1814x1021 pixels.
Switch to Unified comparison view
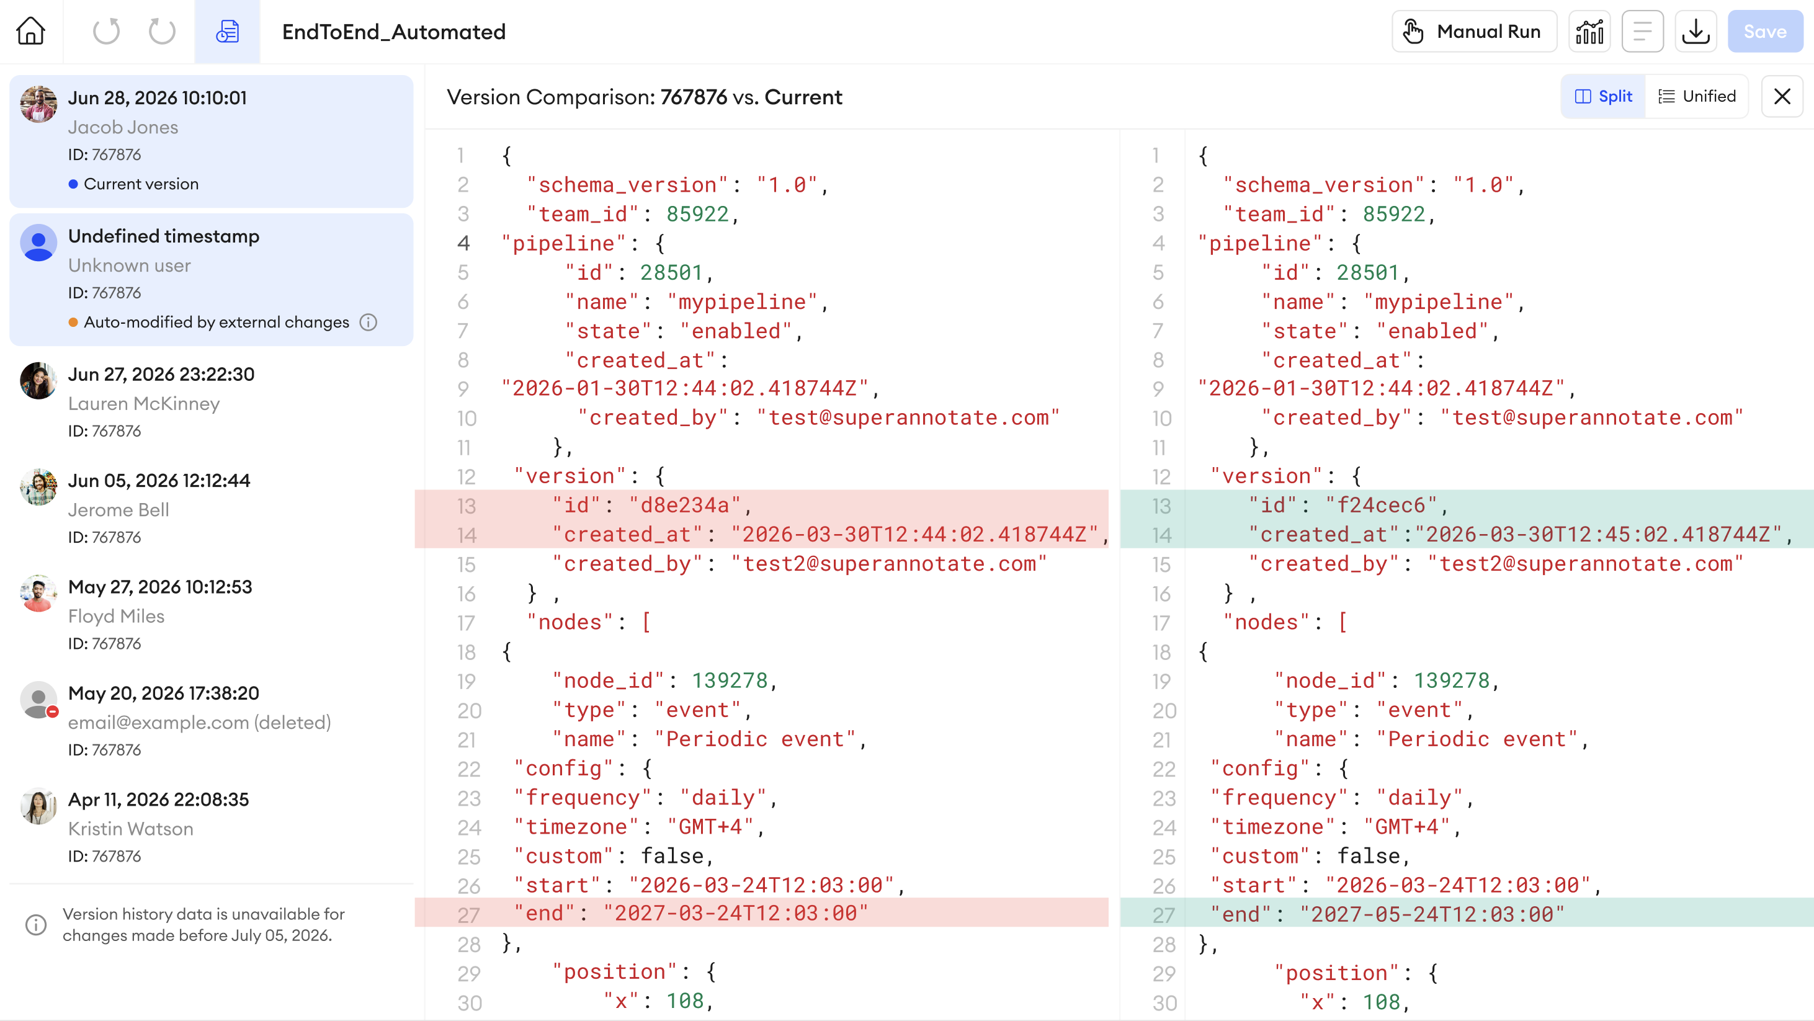point(1697,97)
